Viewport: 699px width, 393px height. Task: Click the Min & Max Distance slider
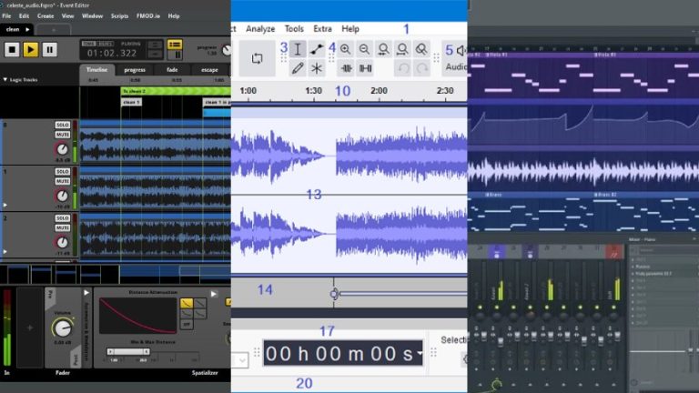point(128,352)
